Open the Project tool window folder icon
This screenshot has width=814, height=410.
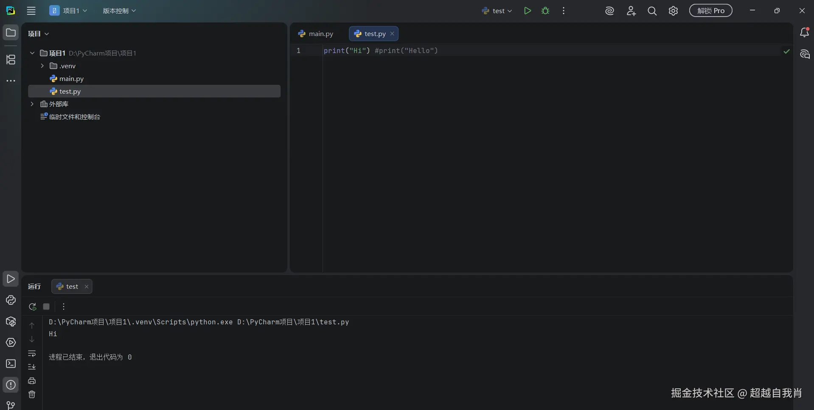click(x=11, y=33)
